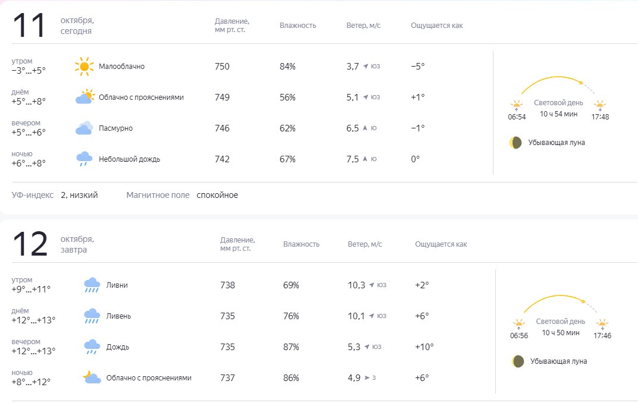
Task: Click the Дождь evening rain icon
Action: (x=92, y=347)
